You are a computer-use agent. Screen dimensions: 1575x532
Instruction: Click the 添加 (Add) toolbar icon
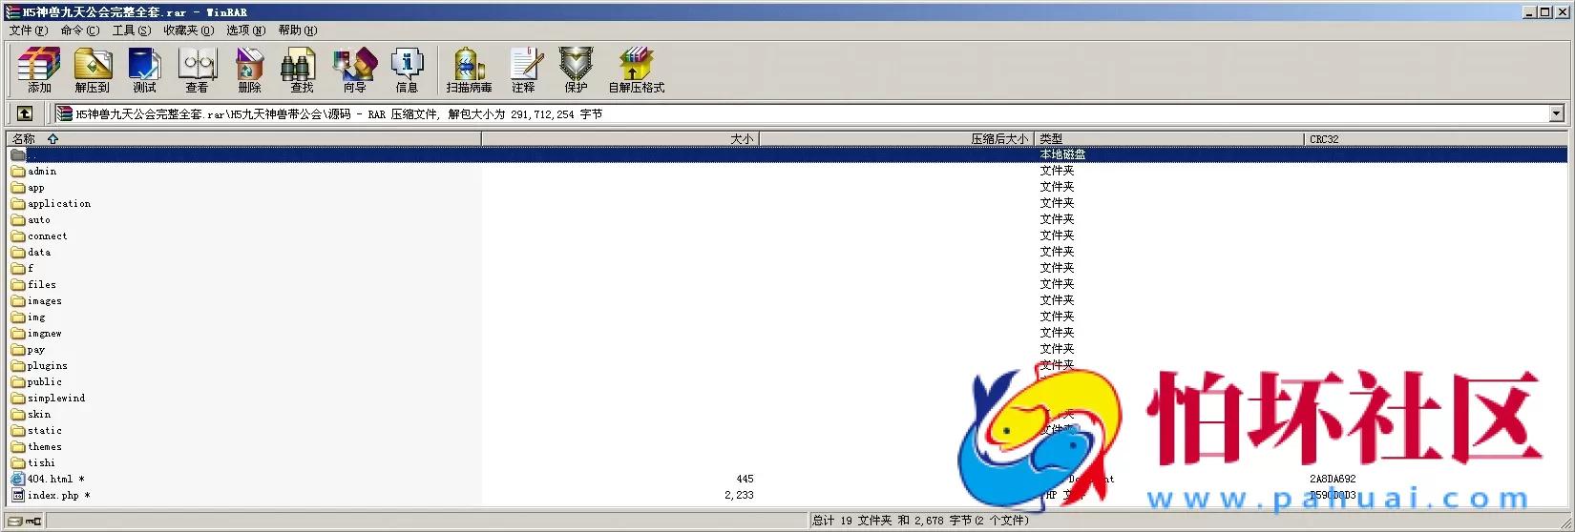(39, 69)
